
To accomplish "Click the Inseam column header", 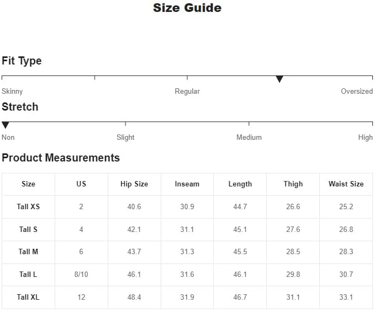I will 187,184.
